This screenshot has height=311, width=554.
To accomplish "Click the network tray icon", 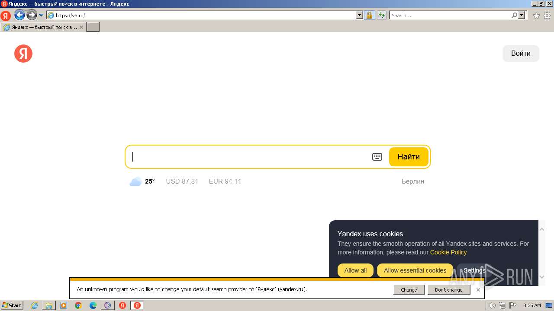I will (502, 305).
